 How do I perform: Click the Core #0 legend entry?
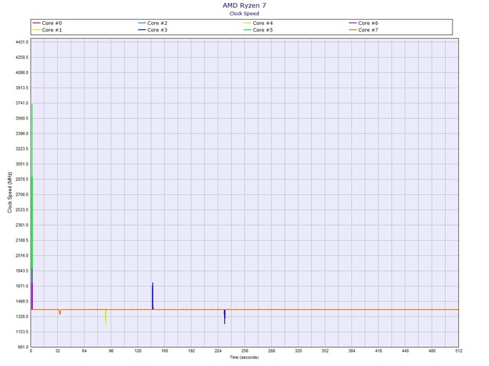(x=47, y=23)
